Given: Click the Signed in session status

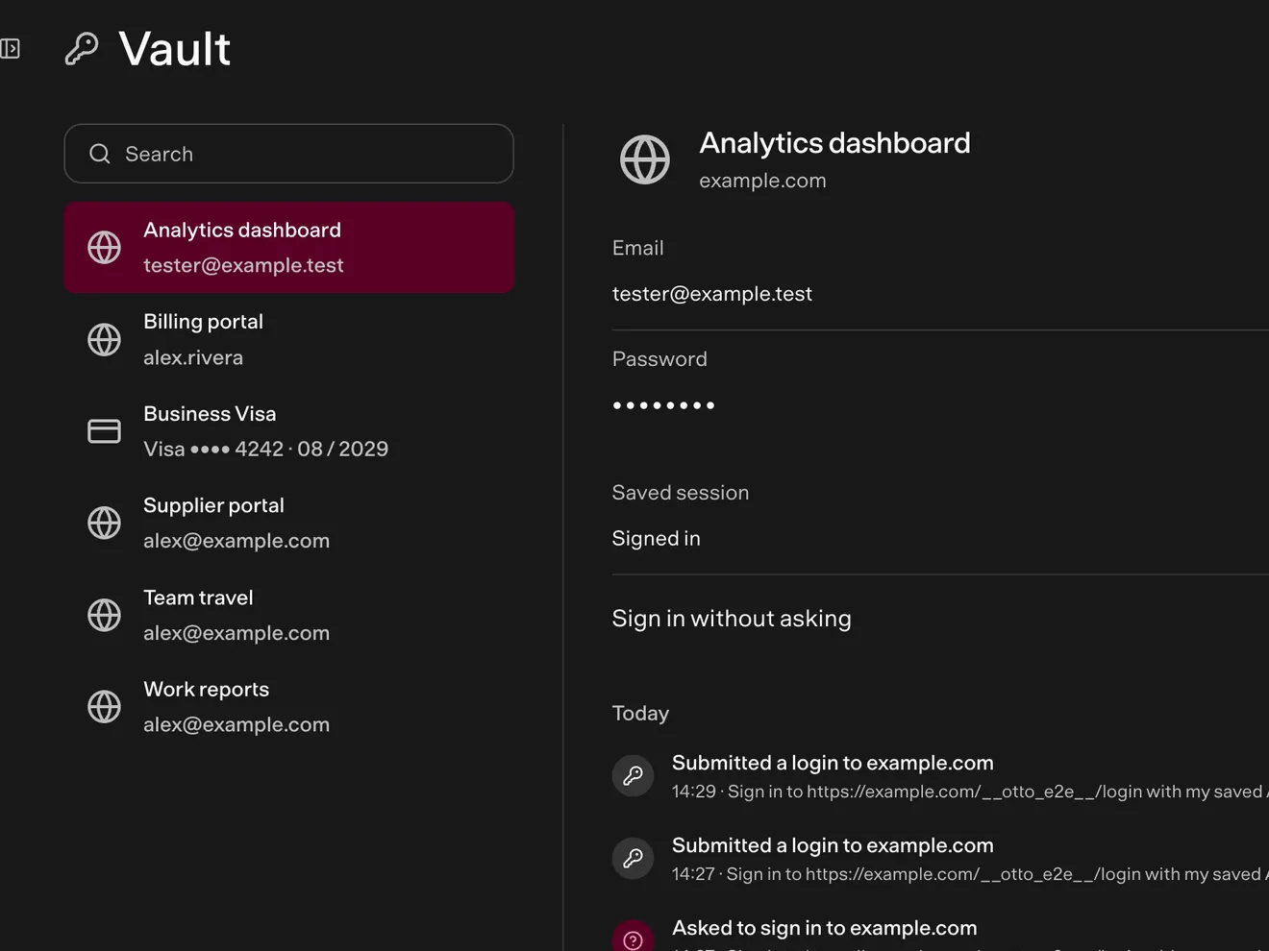Looking at the screenshot, I should pos(656,539).
